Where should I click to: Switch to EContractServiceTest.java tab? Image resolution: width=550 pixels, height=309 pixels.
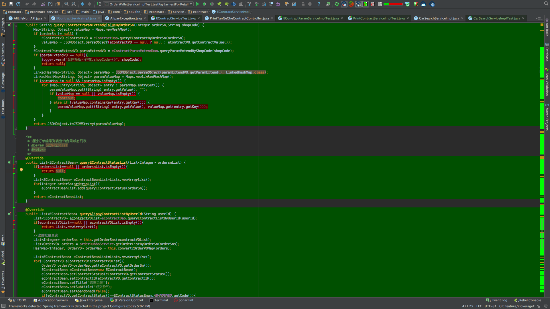(176, 18)
